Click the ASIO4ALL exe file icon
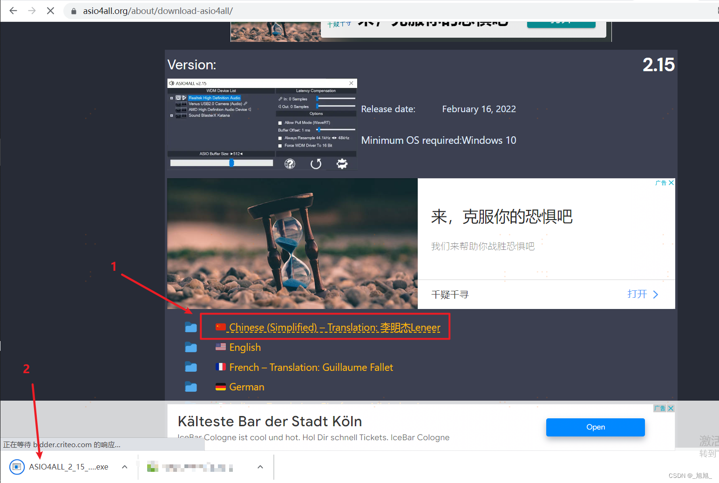 point(17,467)
